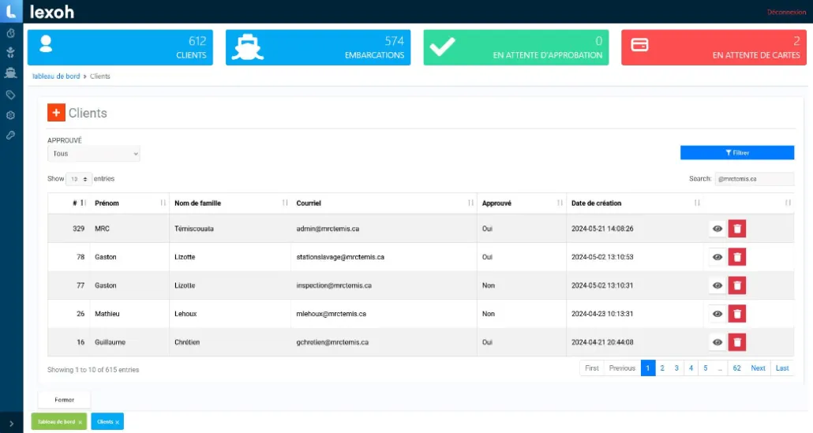Click the orange plus icon to add a client

point(56,113)
